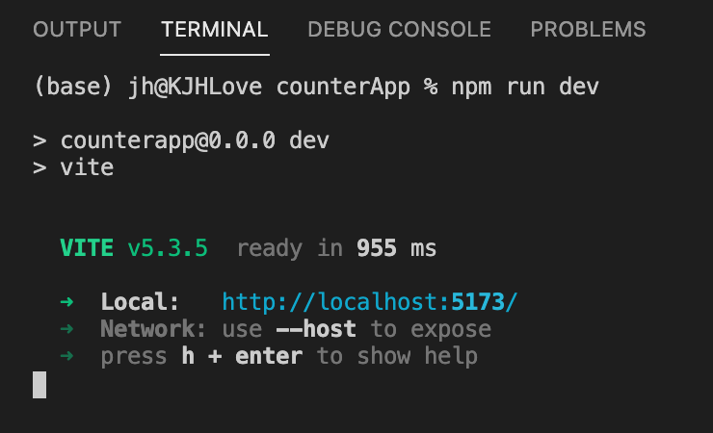Click the 'Network: use --host to expose' line
The width and height of the screenshot is (713, 433).
point(296,329)
